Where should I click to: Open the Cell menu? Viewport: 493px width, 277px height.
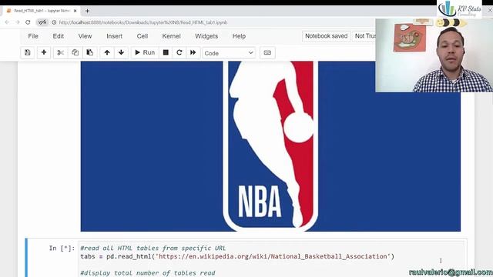click(142, 36)
